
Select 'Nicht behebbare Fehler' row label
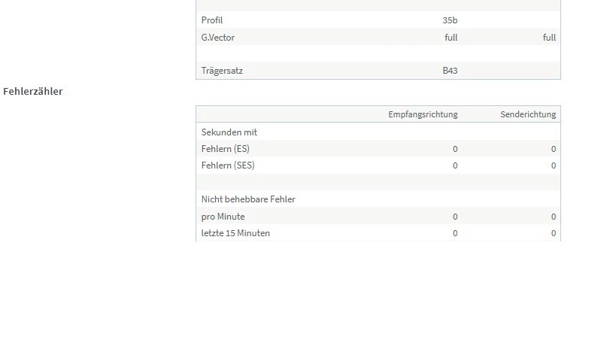[248, 199]
